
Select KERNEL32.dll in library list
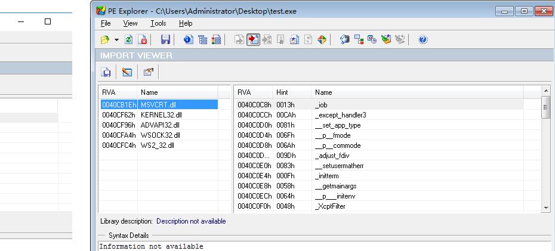click(x=161, y=115)
